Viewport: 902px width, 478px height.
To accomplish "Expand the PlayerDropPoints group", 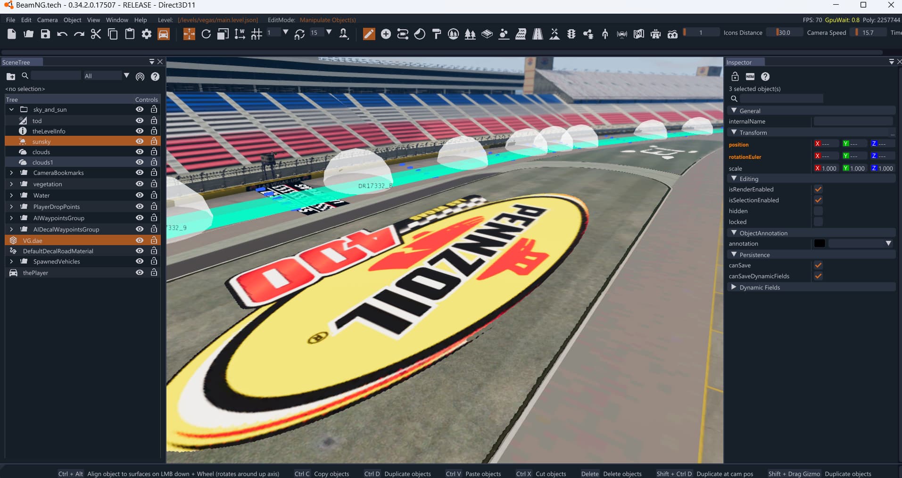I will tap(11, 207).
